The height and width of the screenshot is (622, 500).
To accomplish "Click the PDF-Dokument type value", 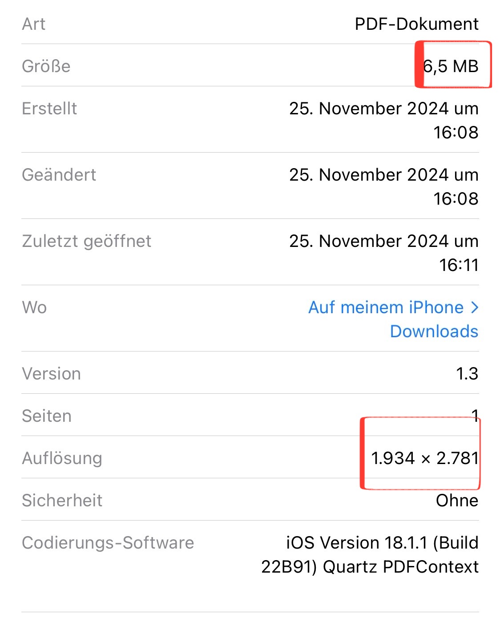I will (416, 24).
